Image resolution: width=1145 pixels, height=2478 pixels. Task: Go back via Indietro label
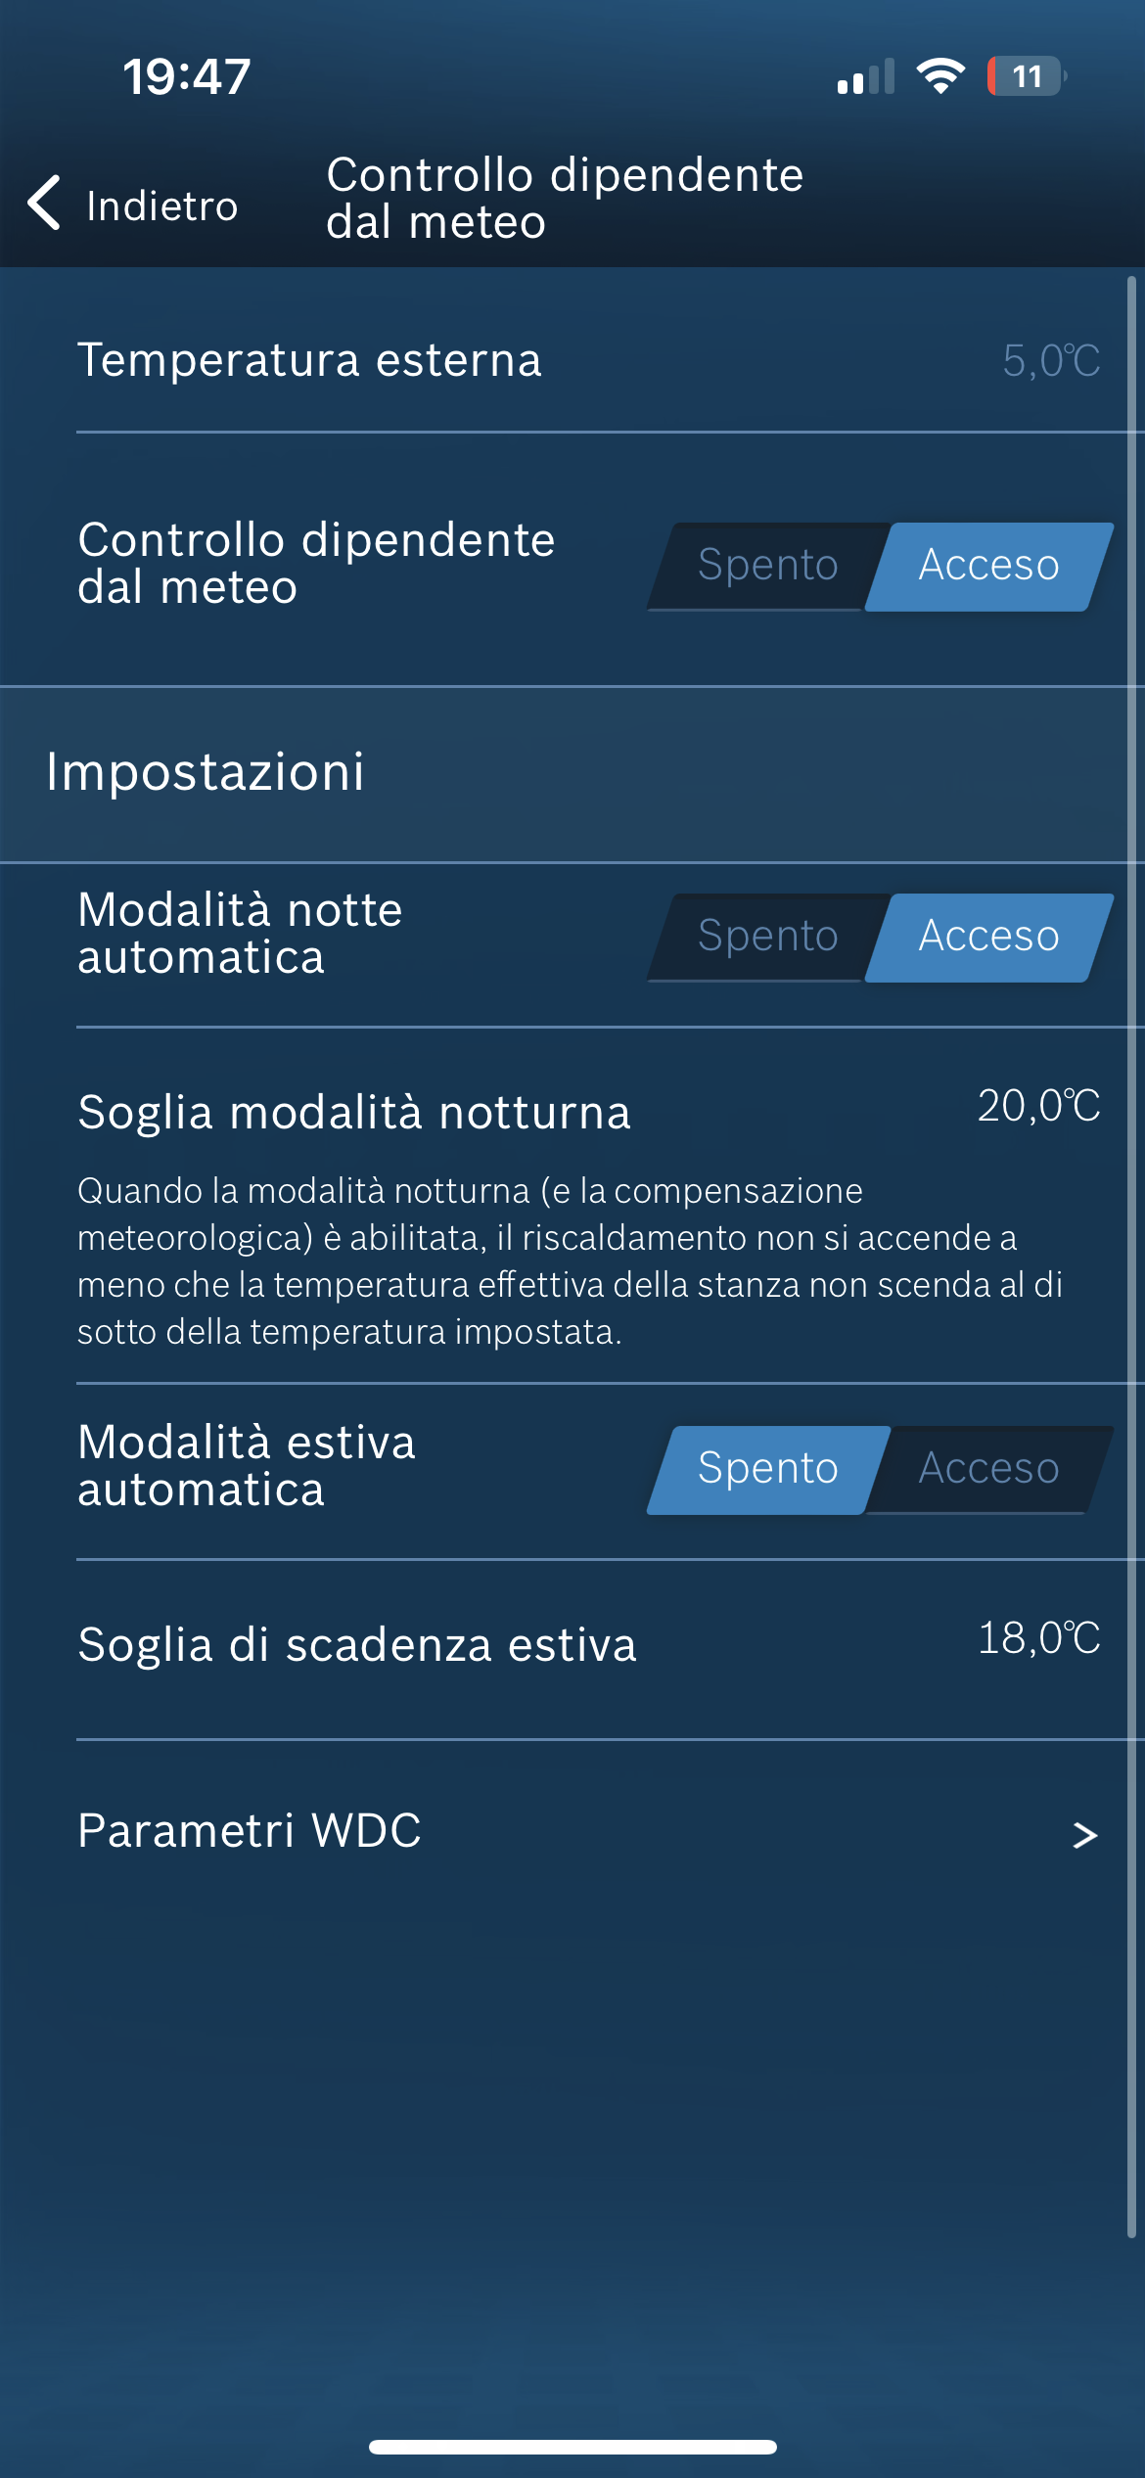pyautogui.click(x=162, y=206)
